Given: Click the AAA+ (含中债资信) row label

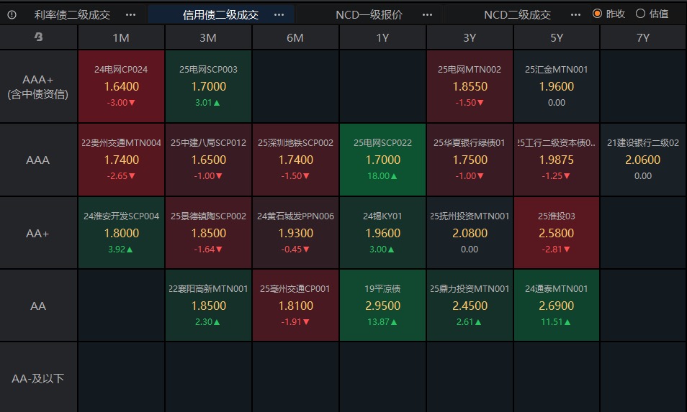Looking at the screenshot, I should 38,86.
